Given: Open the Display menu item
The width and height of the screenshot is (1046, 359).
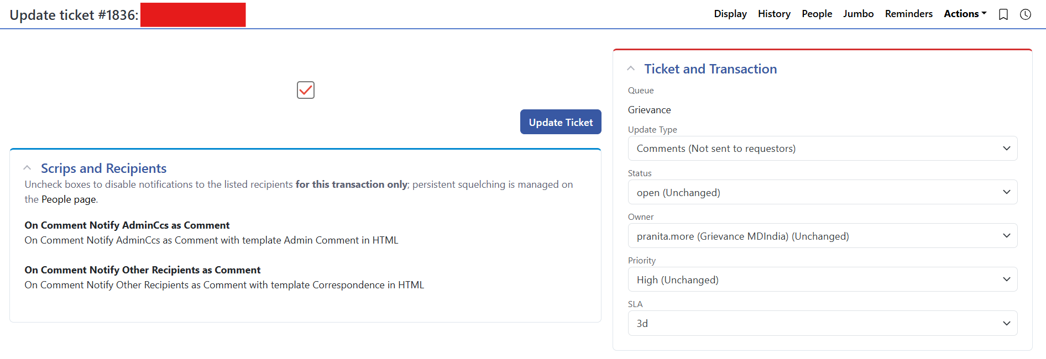Looking at the screenshot, I should [x=730, y=14].
